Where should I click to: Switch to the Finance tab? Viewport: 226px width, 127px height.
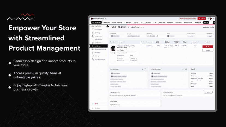click(136, 22)
